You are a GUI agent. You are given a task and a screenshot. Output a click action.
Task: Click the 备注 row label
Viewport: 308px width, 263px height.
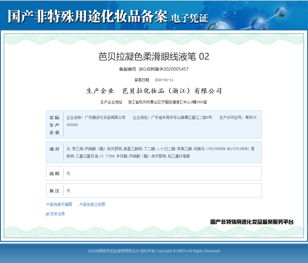coord(54,191)
